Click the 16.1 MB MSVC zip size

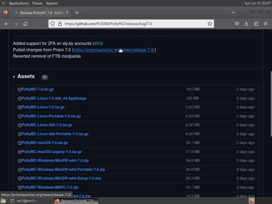click(x=193, y=187)
